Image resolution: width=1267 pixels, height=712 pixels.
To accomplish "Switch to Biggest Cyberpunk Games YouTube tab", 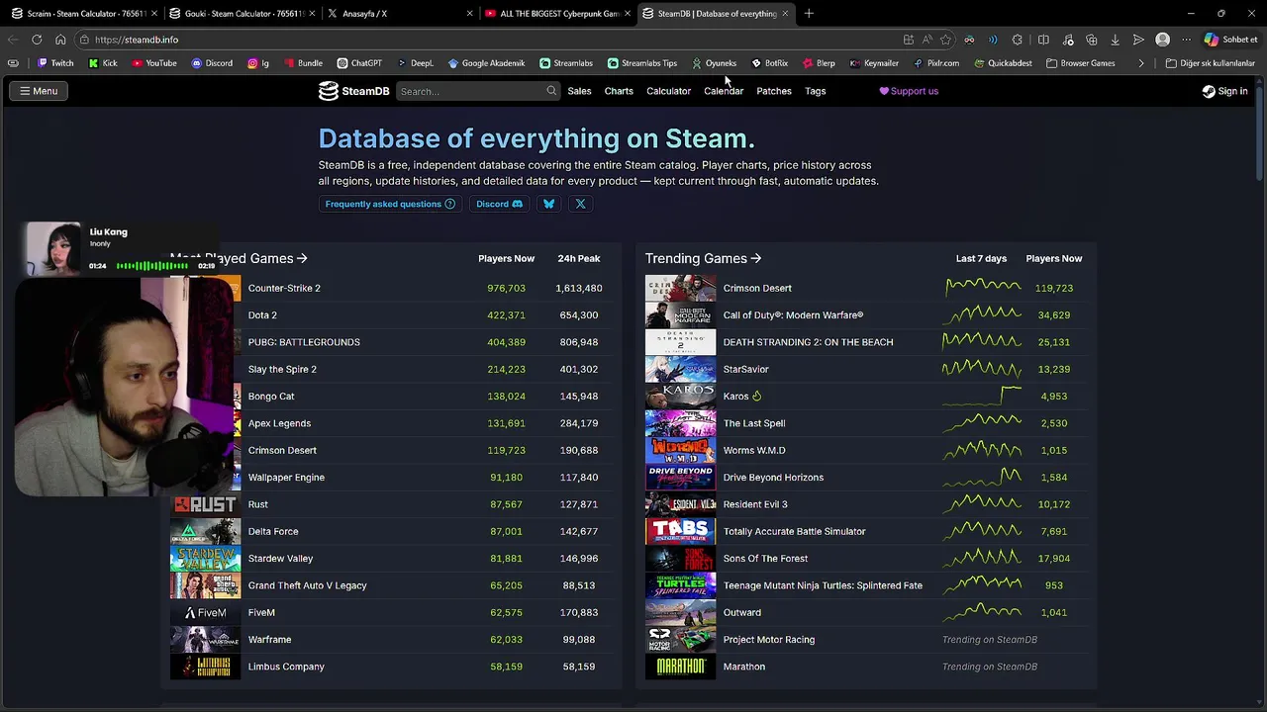I will pyautogui.click(x=558, y=14).
